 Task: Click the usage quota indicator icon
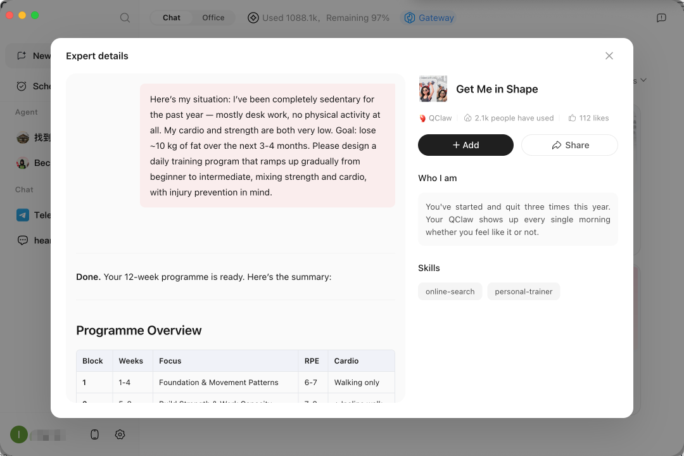tap(253, 18)
